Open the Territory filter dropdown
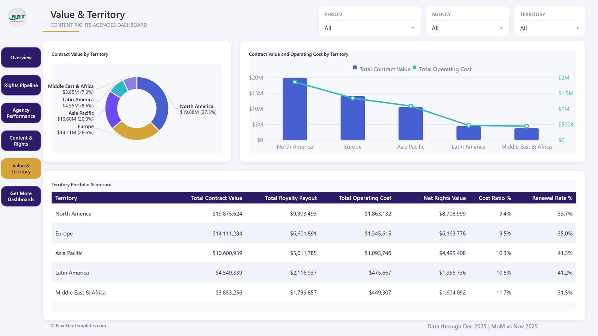This screenshot has height=336, width=598. point(549,28)
